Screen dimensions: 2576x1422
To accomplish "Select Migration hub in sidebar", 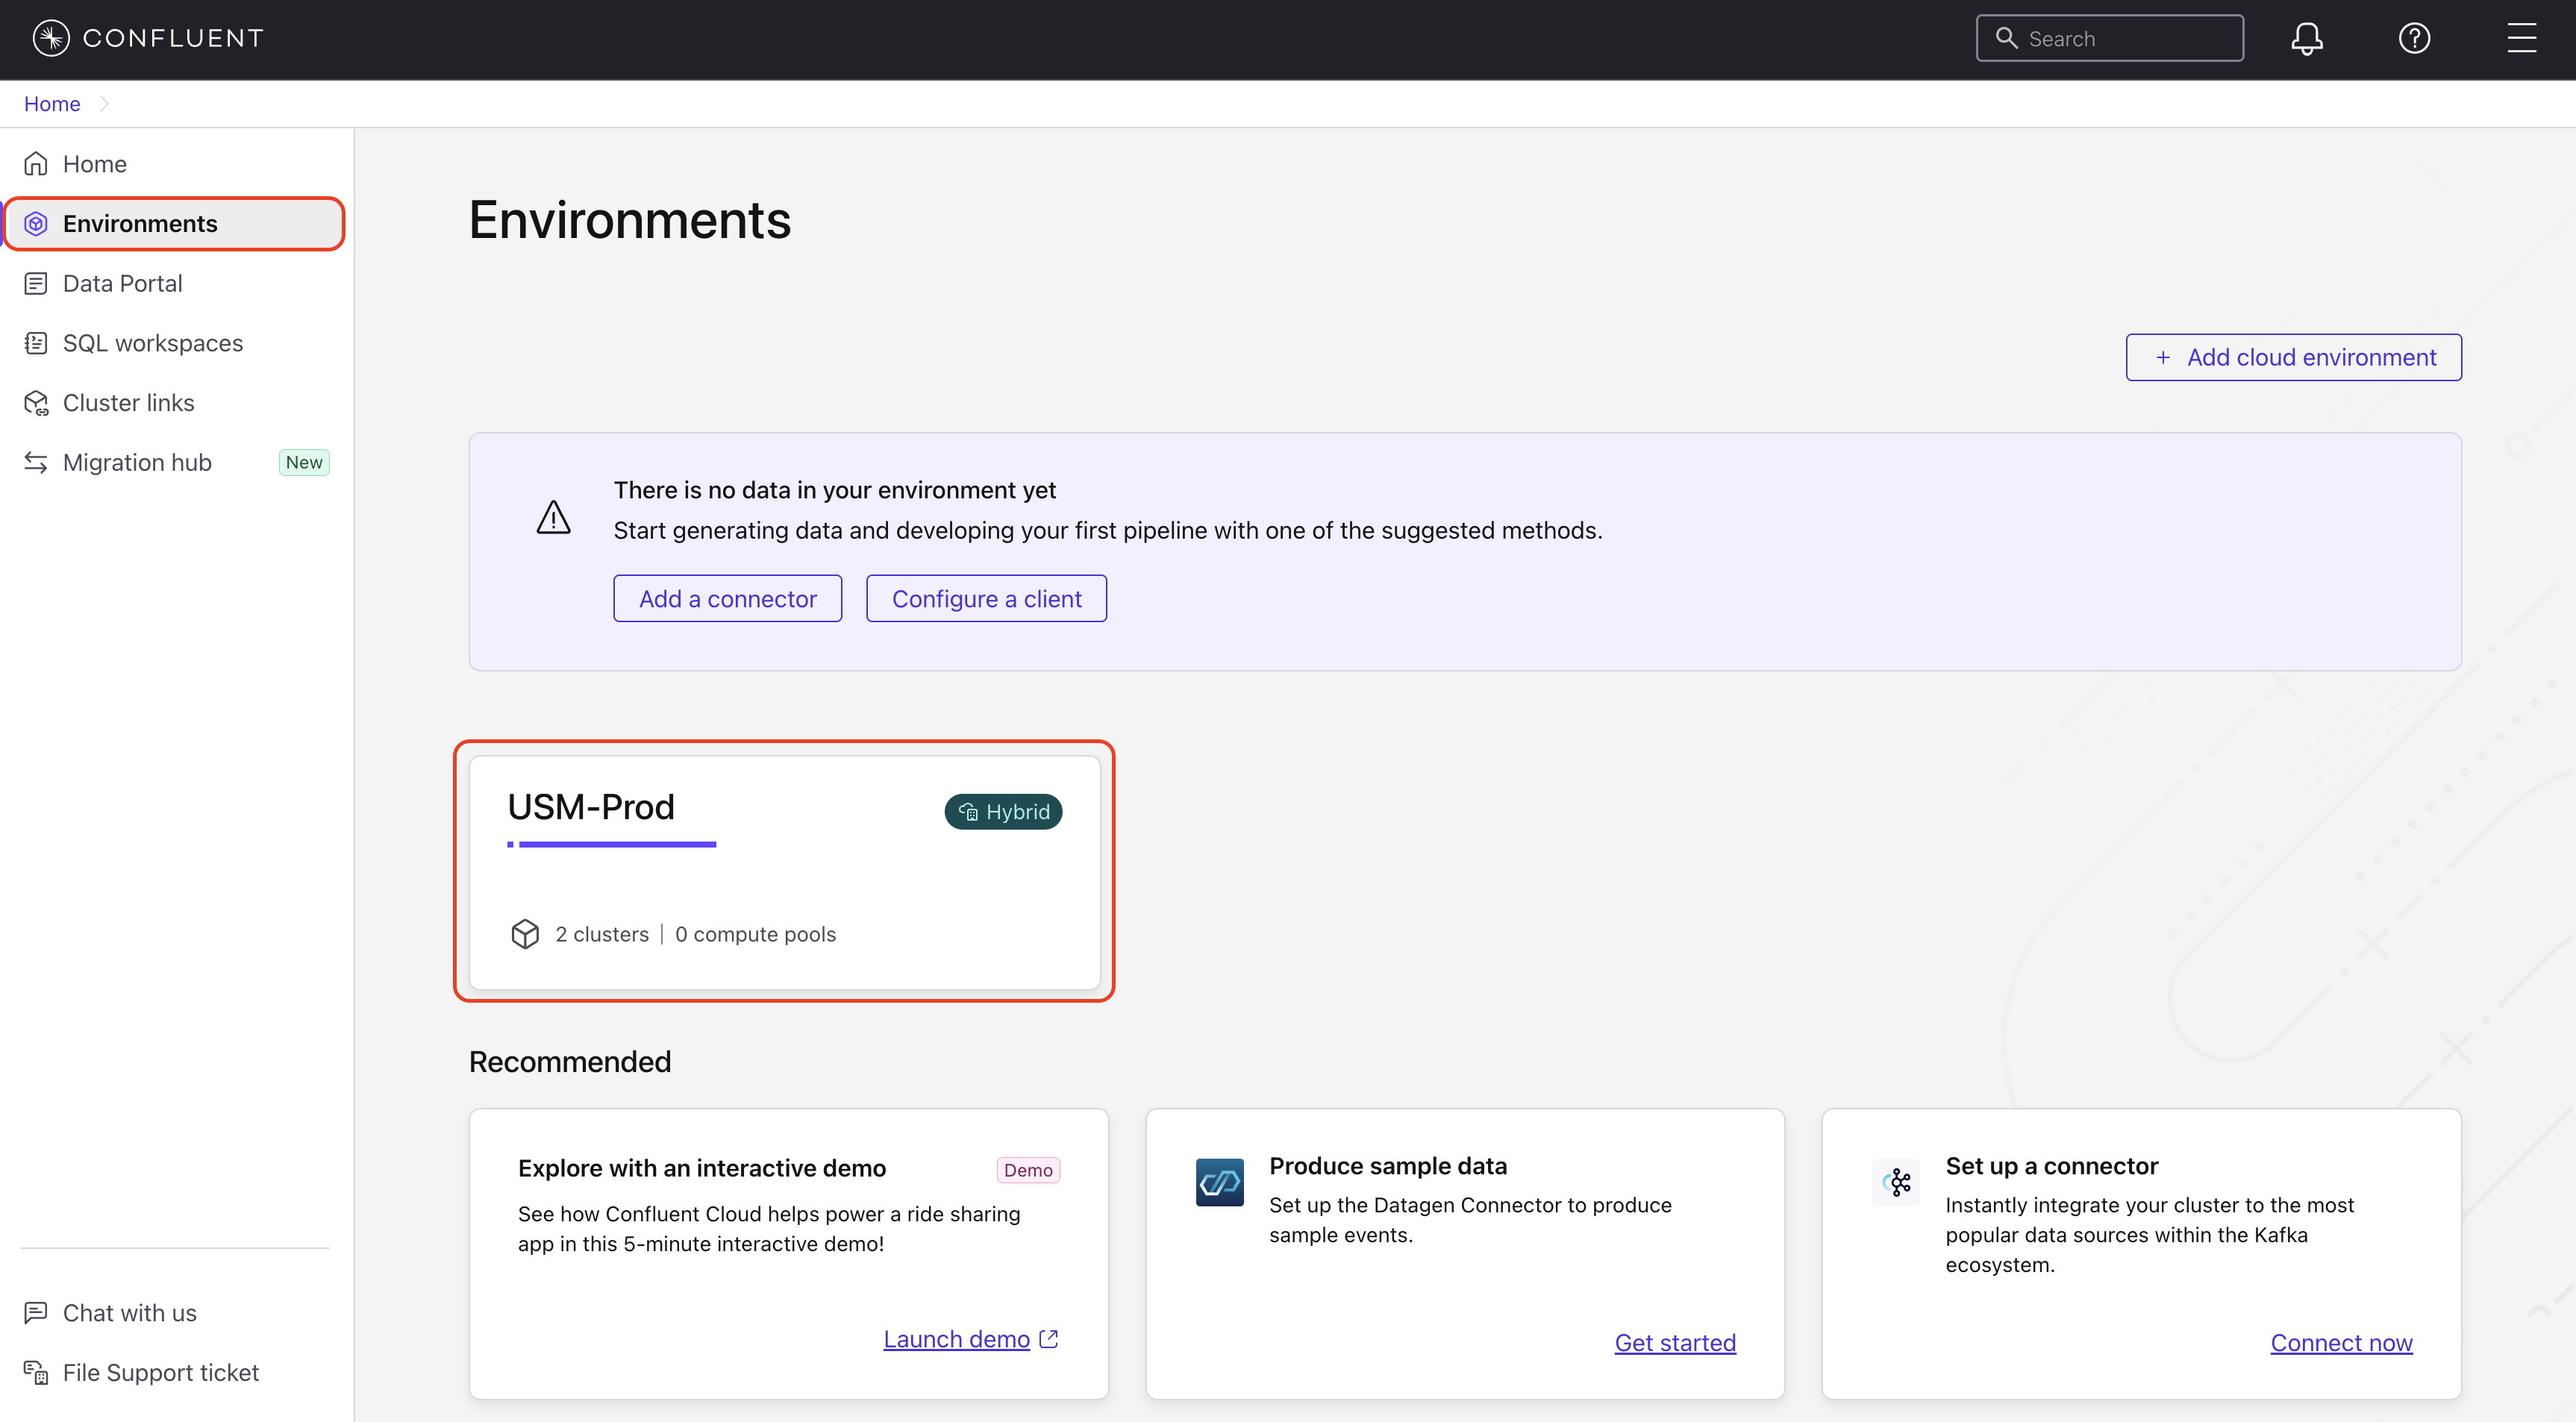I will pyautogui.click(x=137, y=462).
